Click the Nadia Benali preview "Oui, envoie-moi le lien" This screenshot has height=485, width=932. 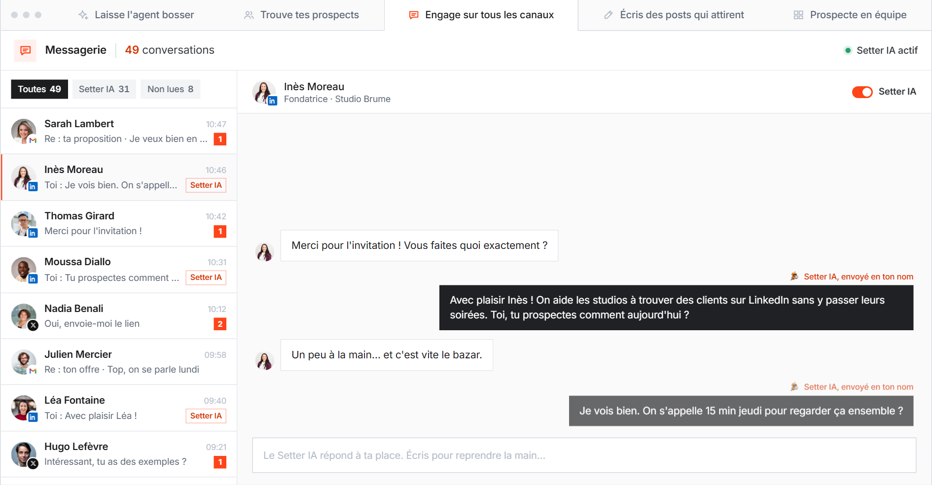click(x=92, y=324)
